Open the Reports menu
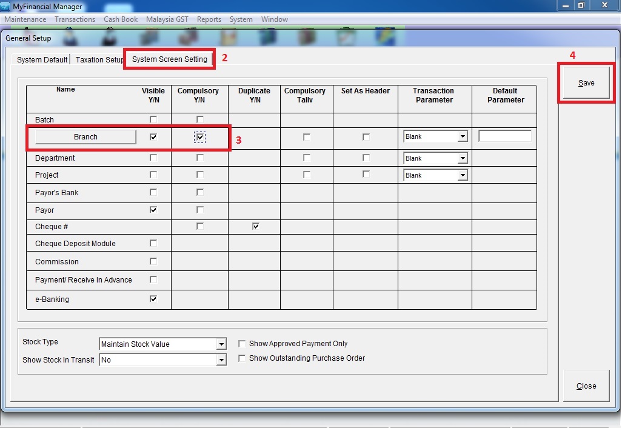The image size is (622, 428). [209, 19]
